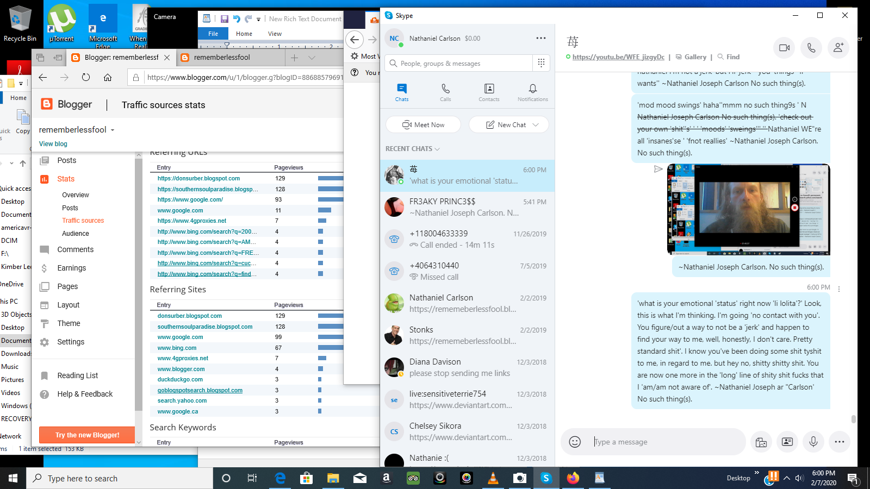Open the youtu.be link in the chat header
870x489 pixels.
pos(618,57)
